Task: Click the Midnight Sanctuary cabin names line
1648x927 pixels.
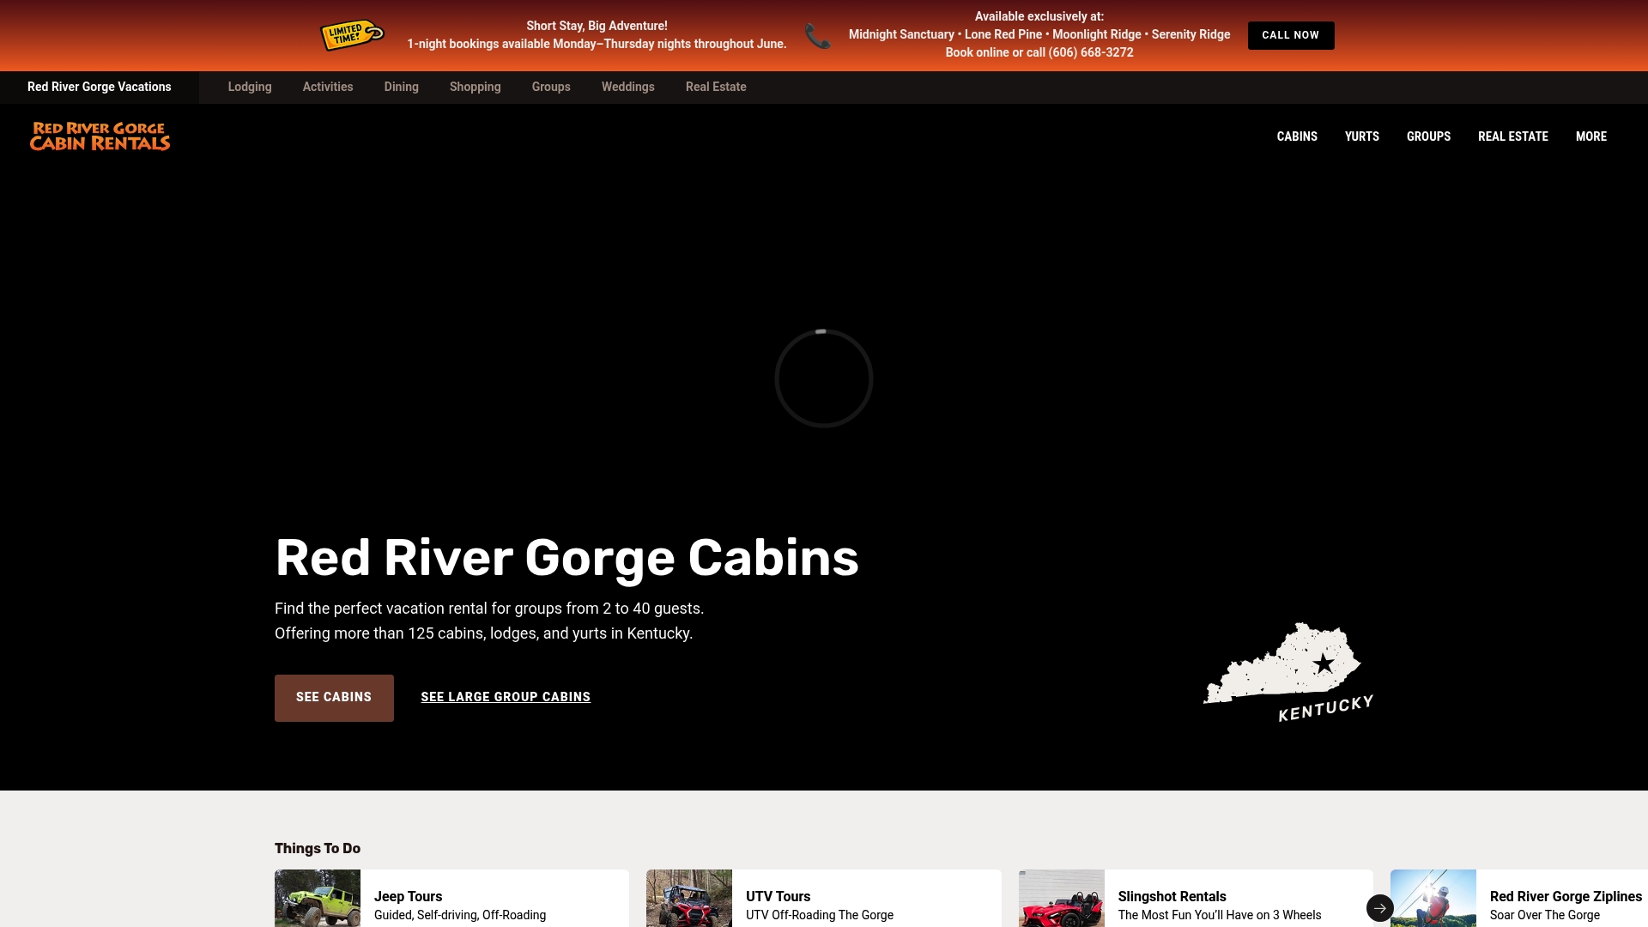Action: tap(1039, 34)
